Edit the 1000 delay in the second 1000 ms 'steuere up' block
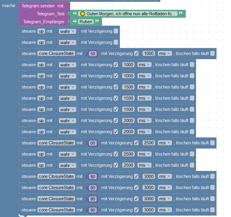The image size is (231, 217). pyautogui.click(x=128, y=76)
